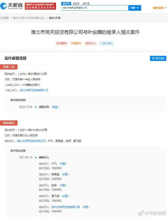Open the 二审上诉人 company link
The image size is (168, 217).
tap(34, 90)
